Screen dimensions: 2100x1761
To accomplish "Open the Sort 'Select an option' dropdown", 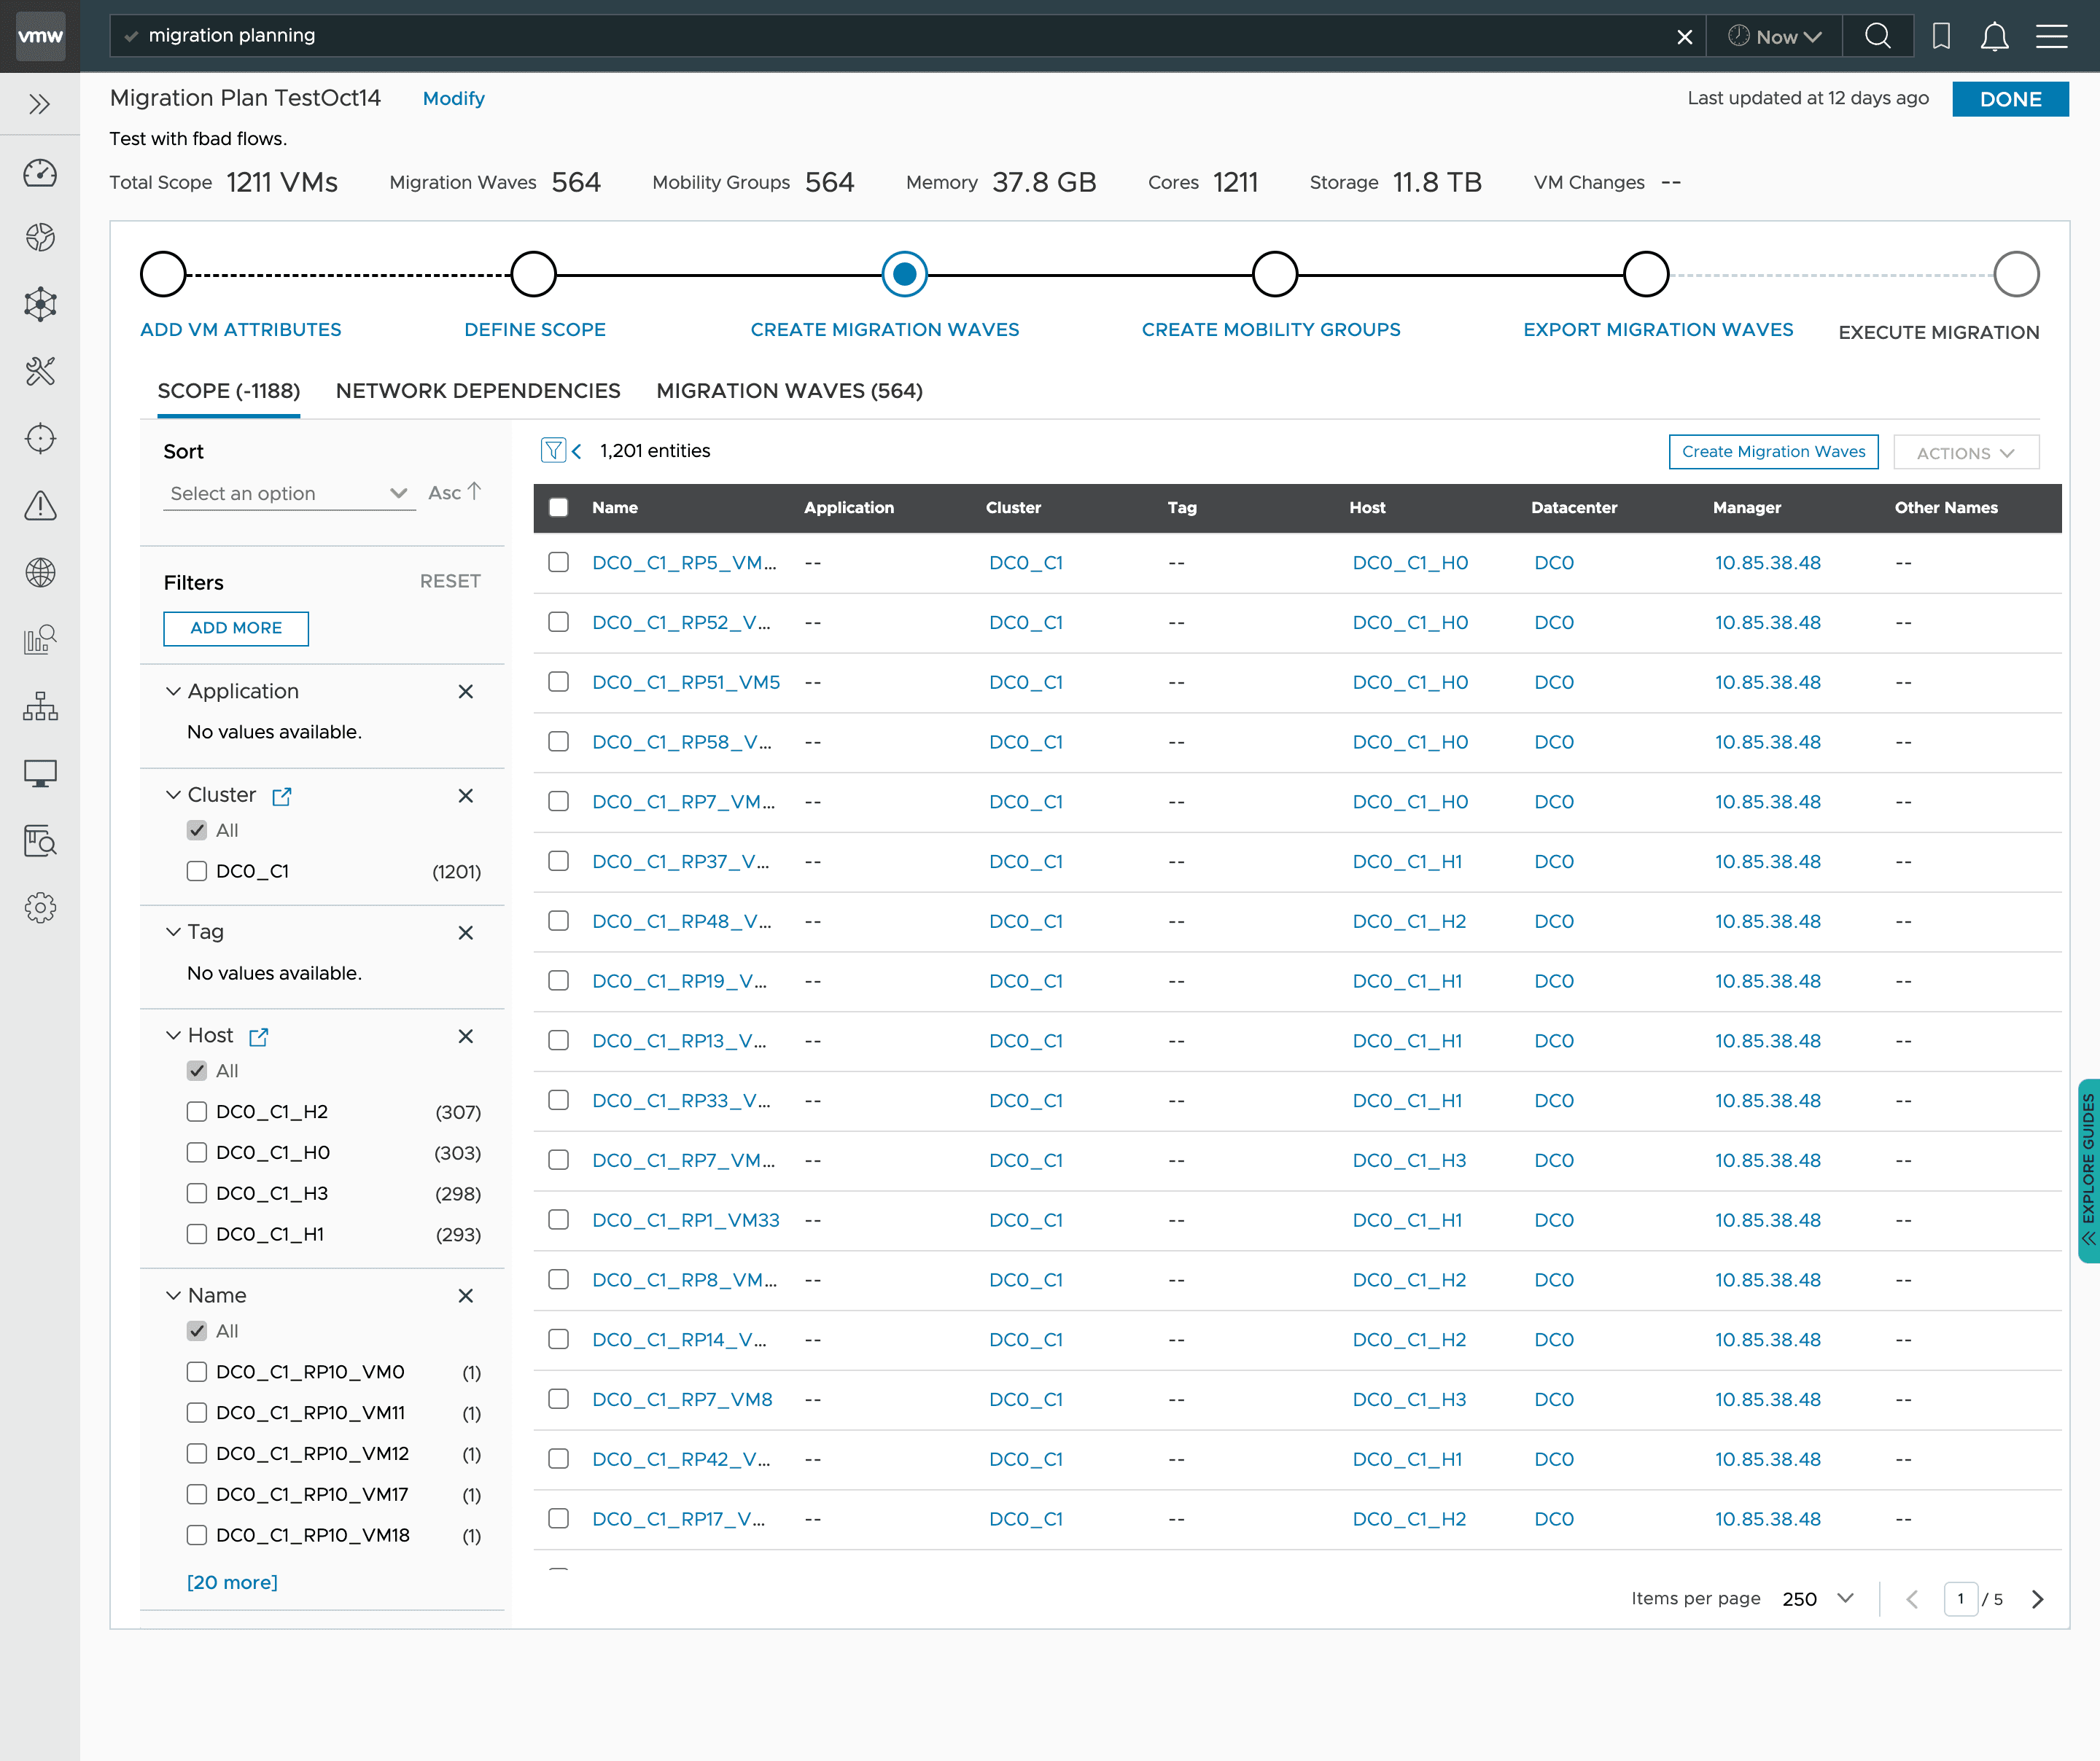I will point(288,493).
